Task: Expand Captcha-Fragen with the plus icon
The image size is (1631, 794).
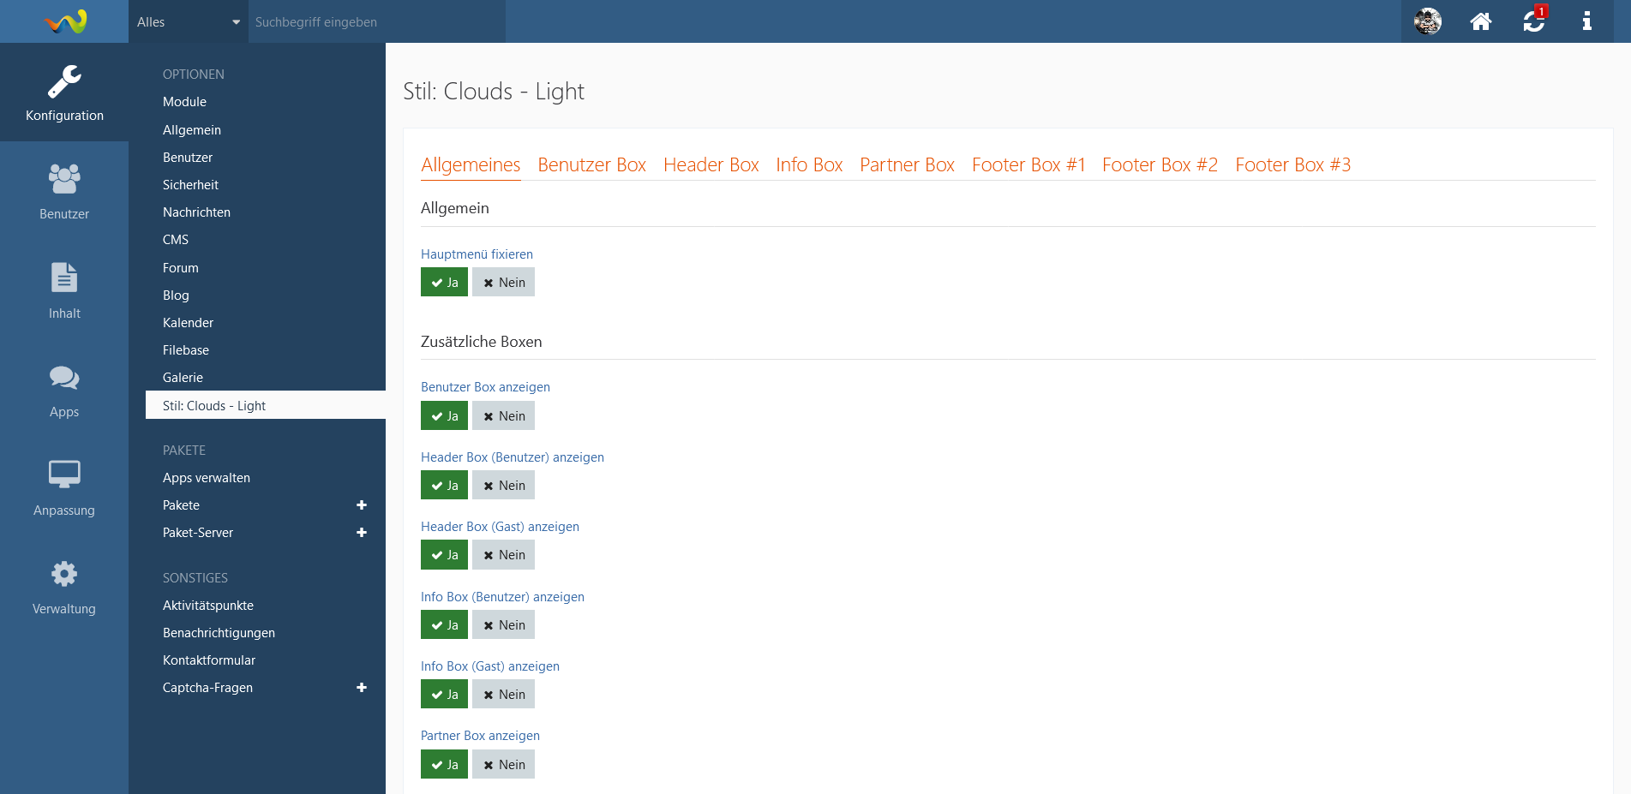Action: pyautogui.click(x=362, y=688)
